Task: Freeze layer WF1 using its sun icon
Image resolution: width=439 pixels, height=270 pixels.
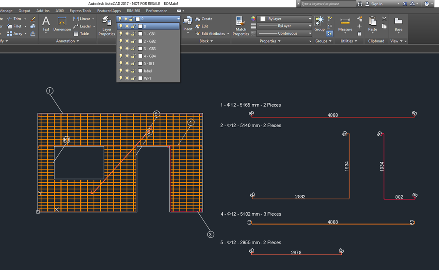Action: (127, 78)
